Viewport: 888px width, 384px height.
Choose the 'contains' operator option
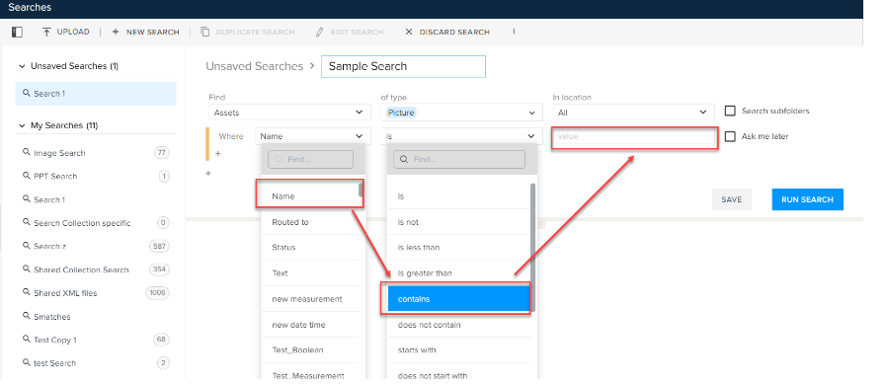click(x=458, y=298)
